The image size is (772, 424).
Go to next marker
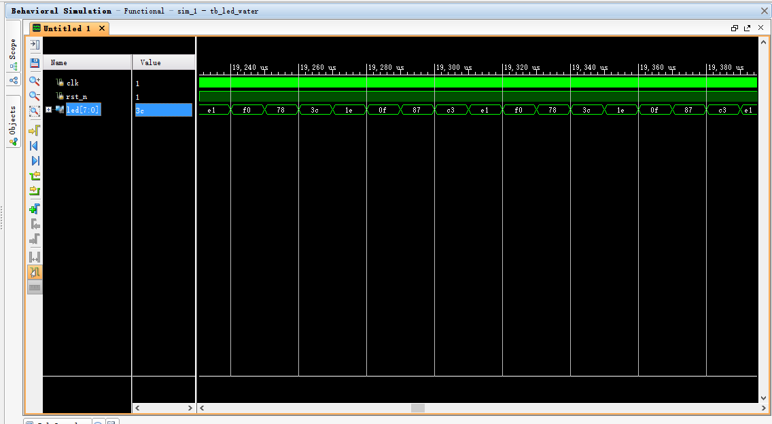pos(35,239)
